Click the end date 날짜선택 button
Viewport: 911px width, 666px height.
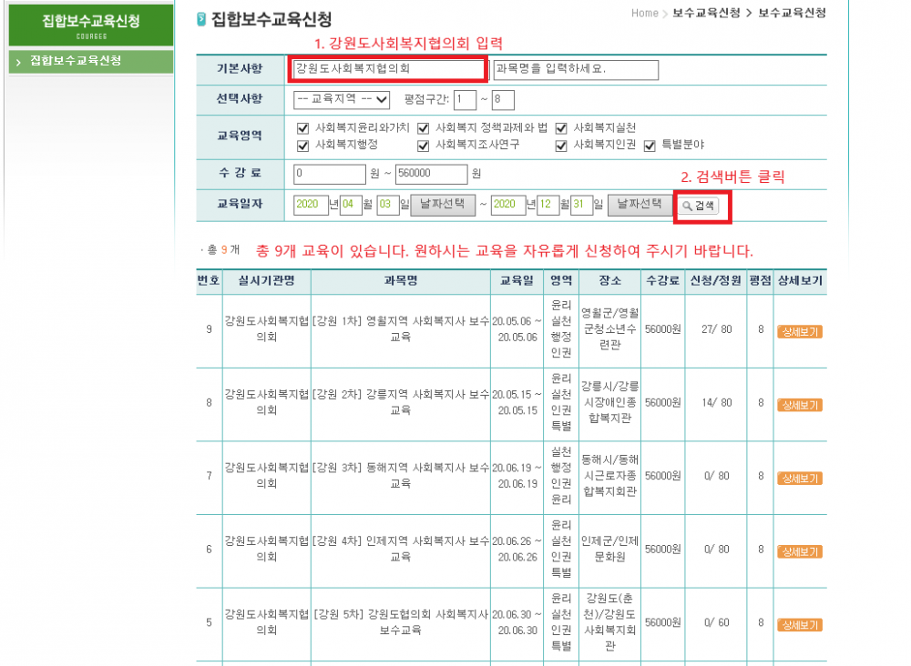640,205
